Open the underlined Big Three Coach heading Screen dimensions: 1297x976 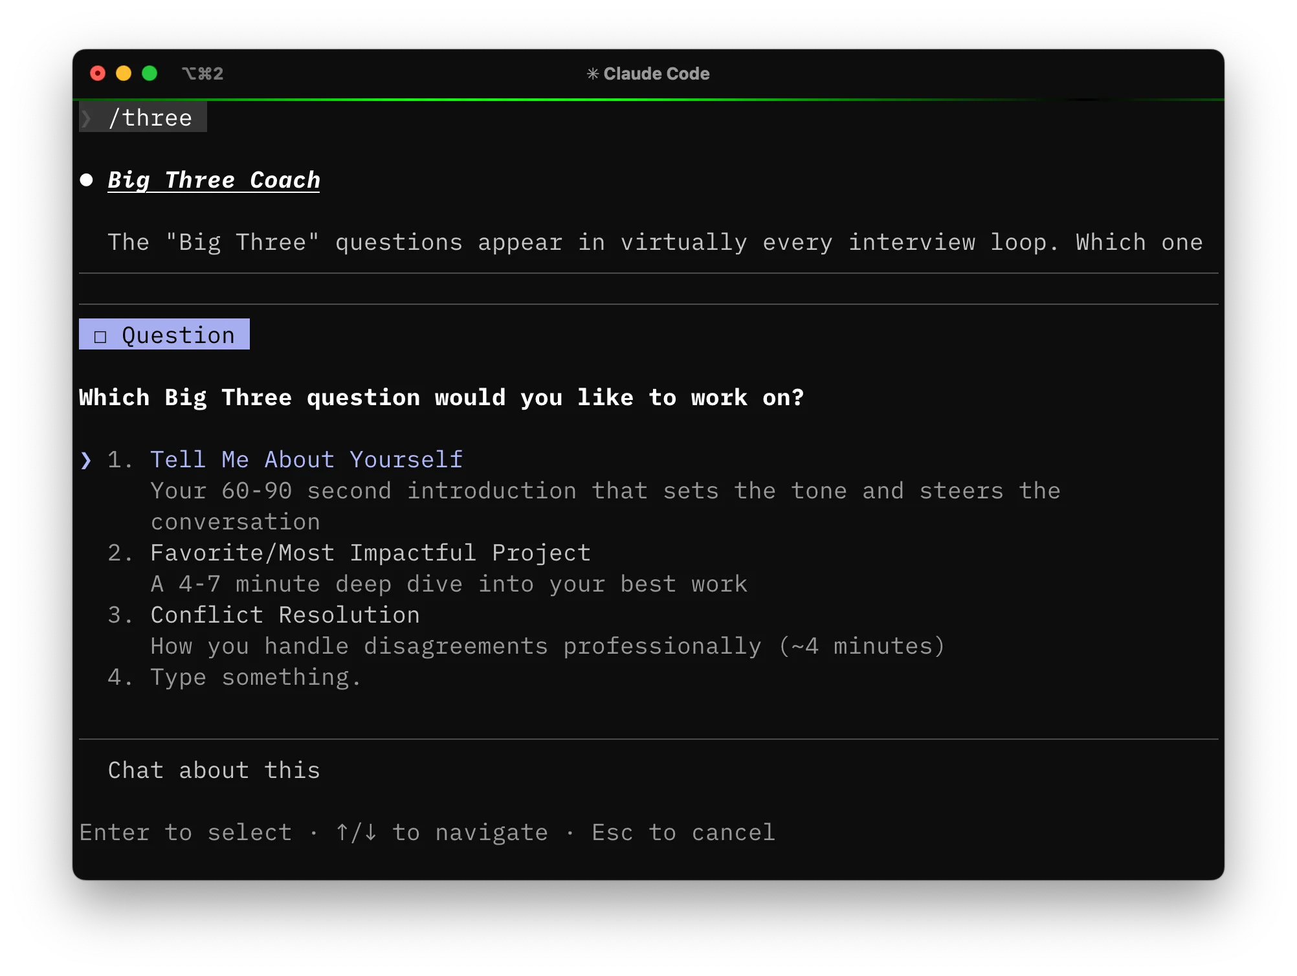tap(214, 180)
